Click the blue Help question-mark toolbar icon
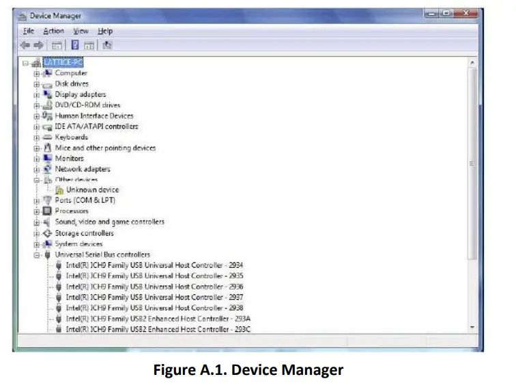Viewport: 516px width, 392px height. coord(75,45)
